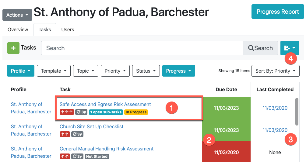Open the Profile filter dropdown
This screenshot has width=306, height=162.
20,71
